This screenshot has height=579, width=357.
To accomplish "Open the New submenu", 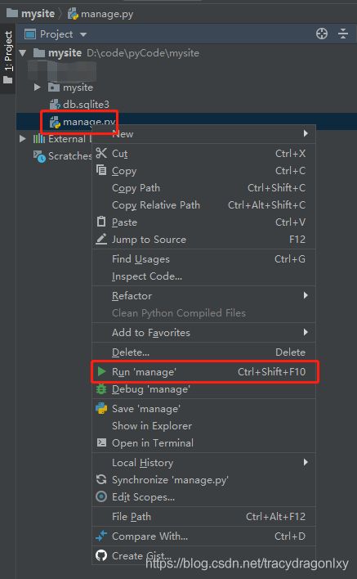I will click(203, 133).
